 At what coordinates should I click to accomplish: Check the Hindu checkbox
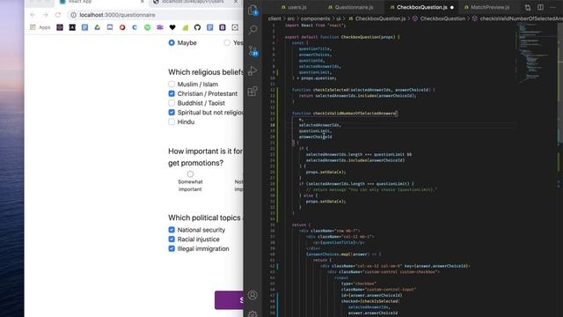coord(172,122)
